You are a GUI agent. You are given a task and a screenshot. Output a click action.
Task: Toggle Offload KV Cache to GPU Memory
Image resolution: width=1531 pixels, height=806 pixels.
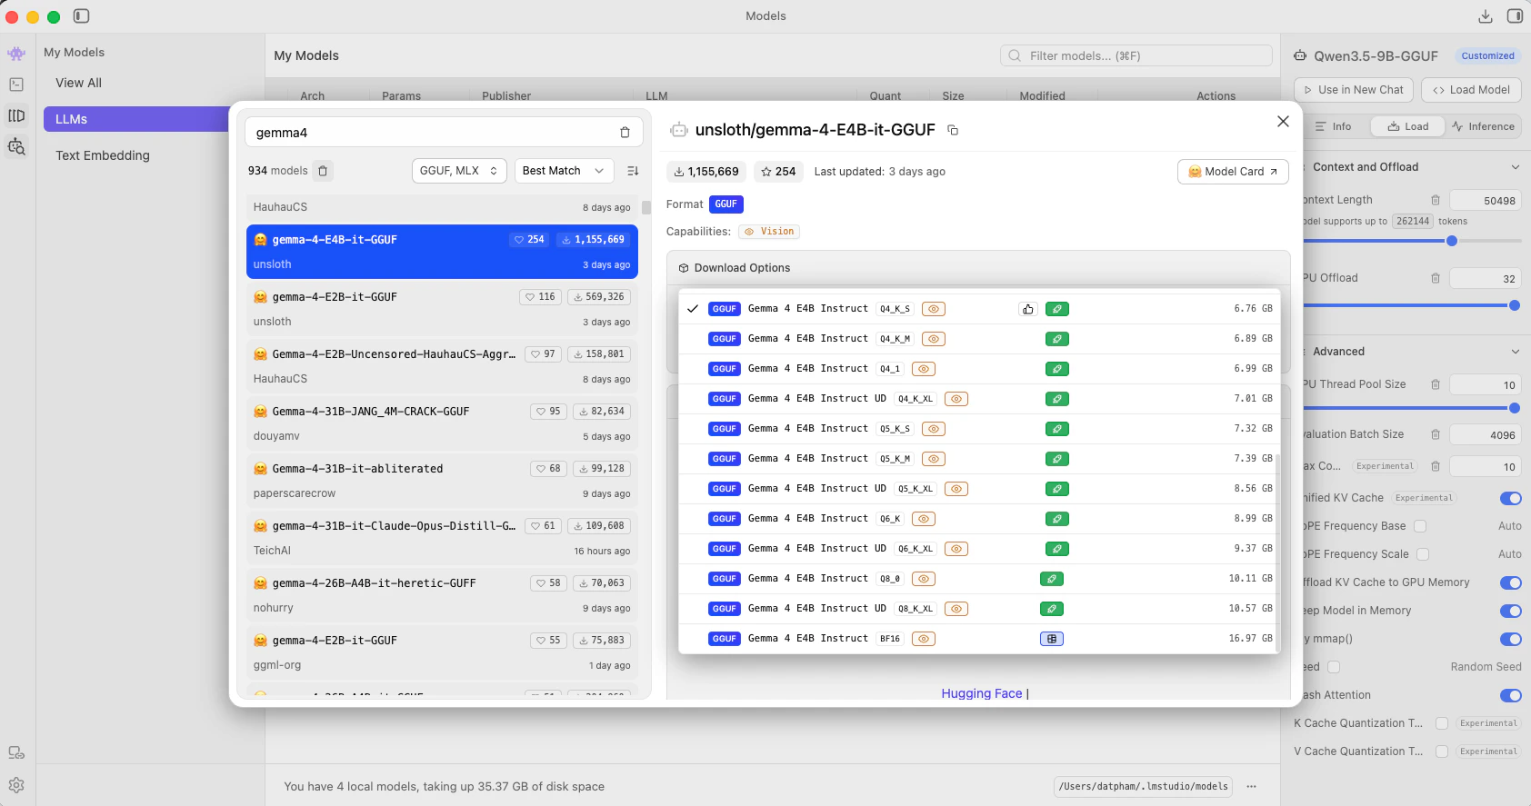tap(1510, 582)
